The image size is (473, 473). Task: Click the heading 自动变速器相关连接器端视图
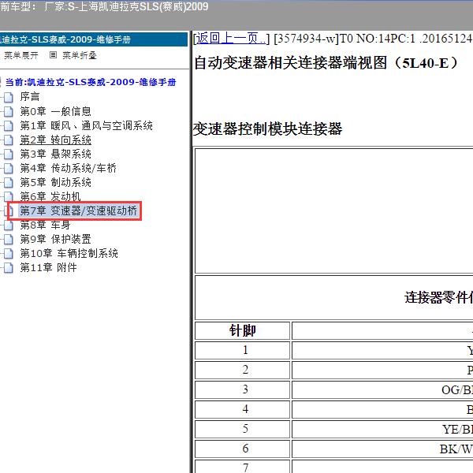(x=326, y=63)
